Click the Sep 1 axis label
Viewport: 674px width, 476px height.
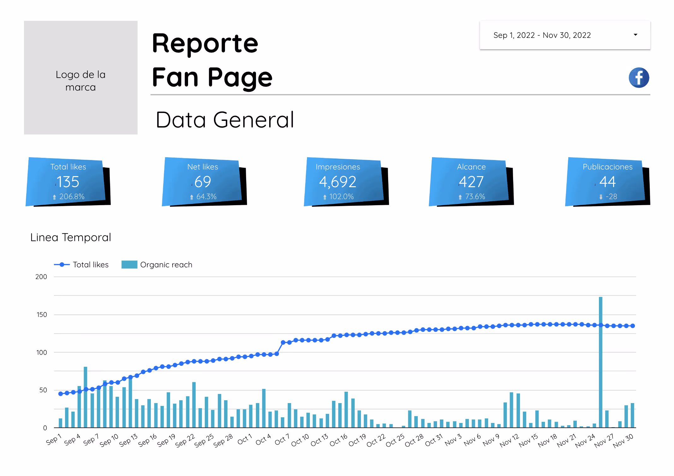53,440
